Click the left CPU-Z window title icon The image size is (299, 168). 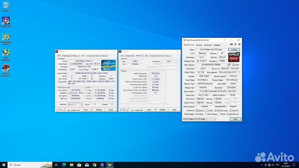coord(56,51)
